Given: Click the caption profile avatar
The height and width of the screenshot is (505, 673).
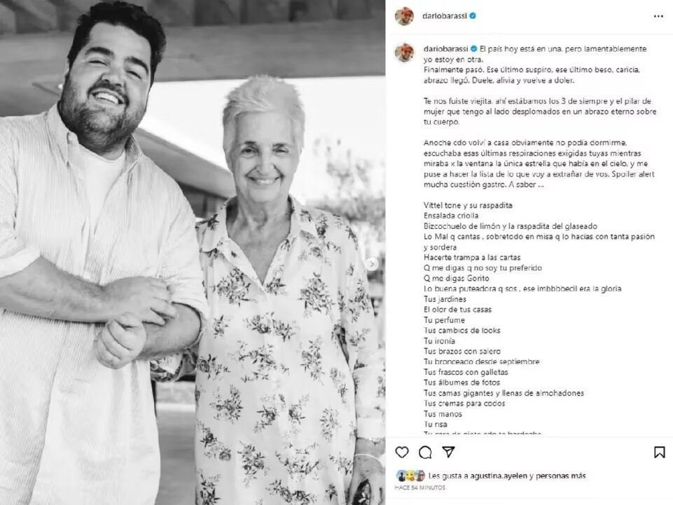Looking at the screenshot, I should click(404, 53).
